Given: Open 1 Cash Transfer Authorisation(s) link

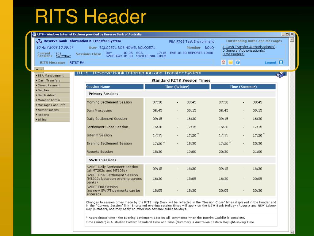Looking at the screenshot, I should [x=249, y=47].
